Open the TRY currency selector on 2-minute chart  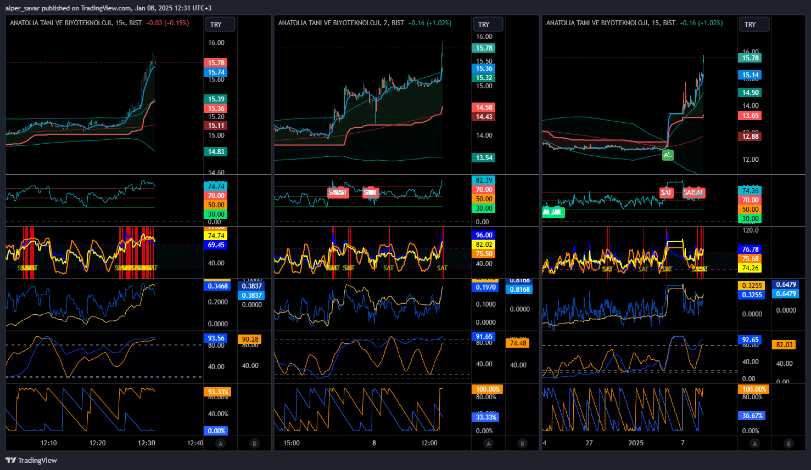(x=488, y=24)
